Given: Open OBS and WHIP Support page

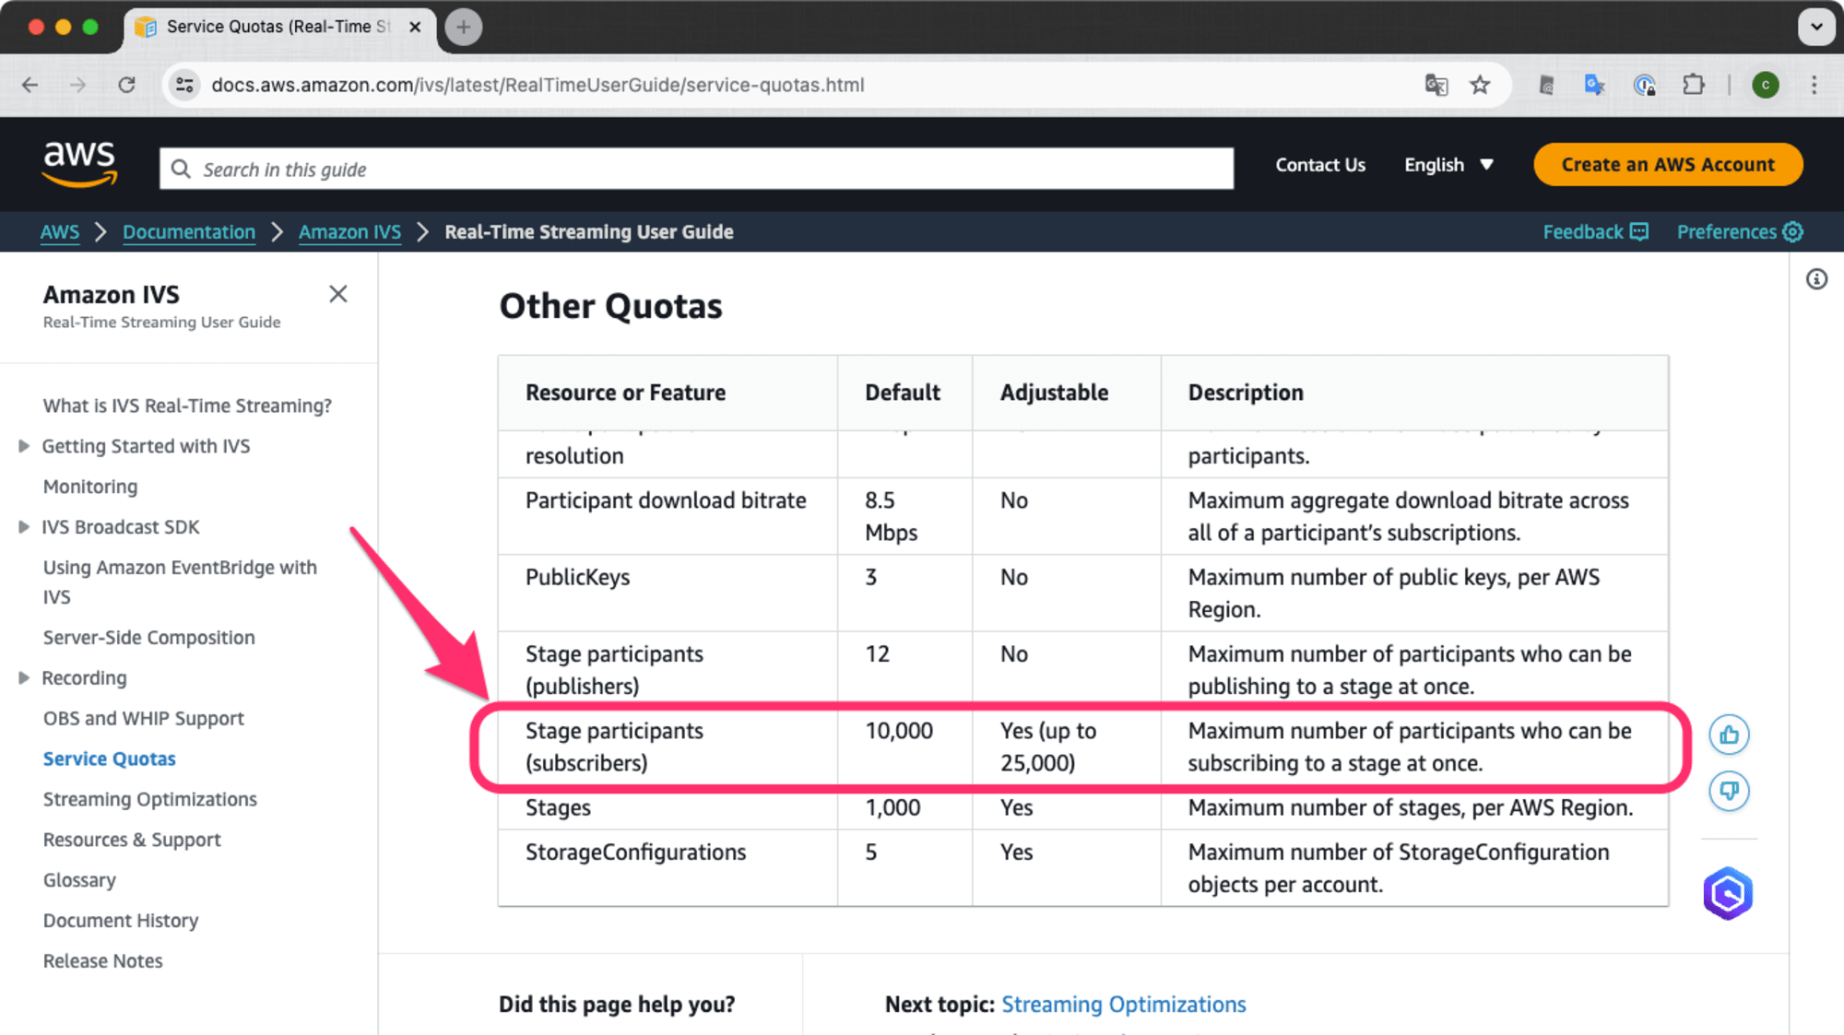Looking at the screenshot, I should (144, 719).
